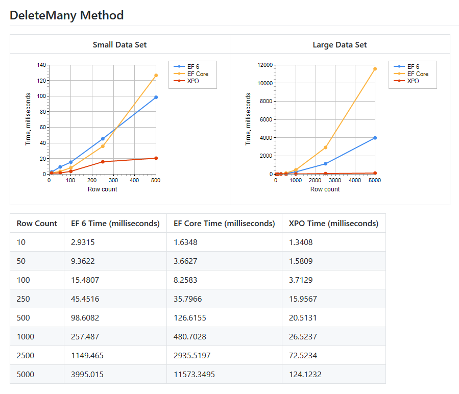Click EF Core data point at 250 rows
Screen dimensions: 459x394
(x=103, y=146)
